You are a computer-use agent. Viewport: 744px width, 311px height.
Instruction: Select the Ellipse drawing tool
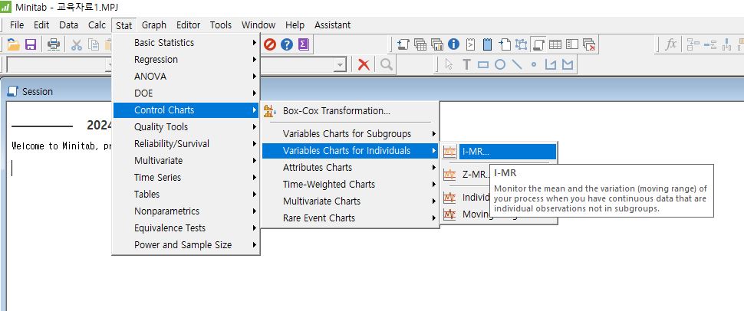click(500, 64)
